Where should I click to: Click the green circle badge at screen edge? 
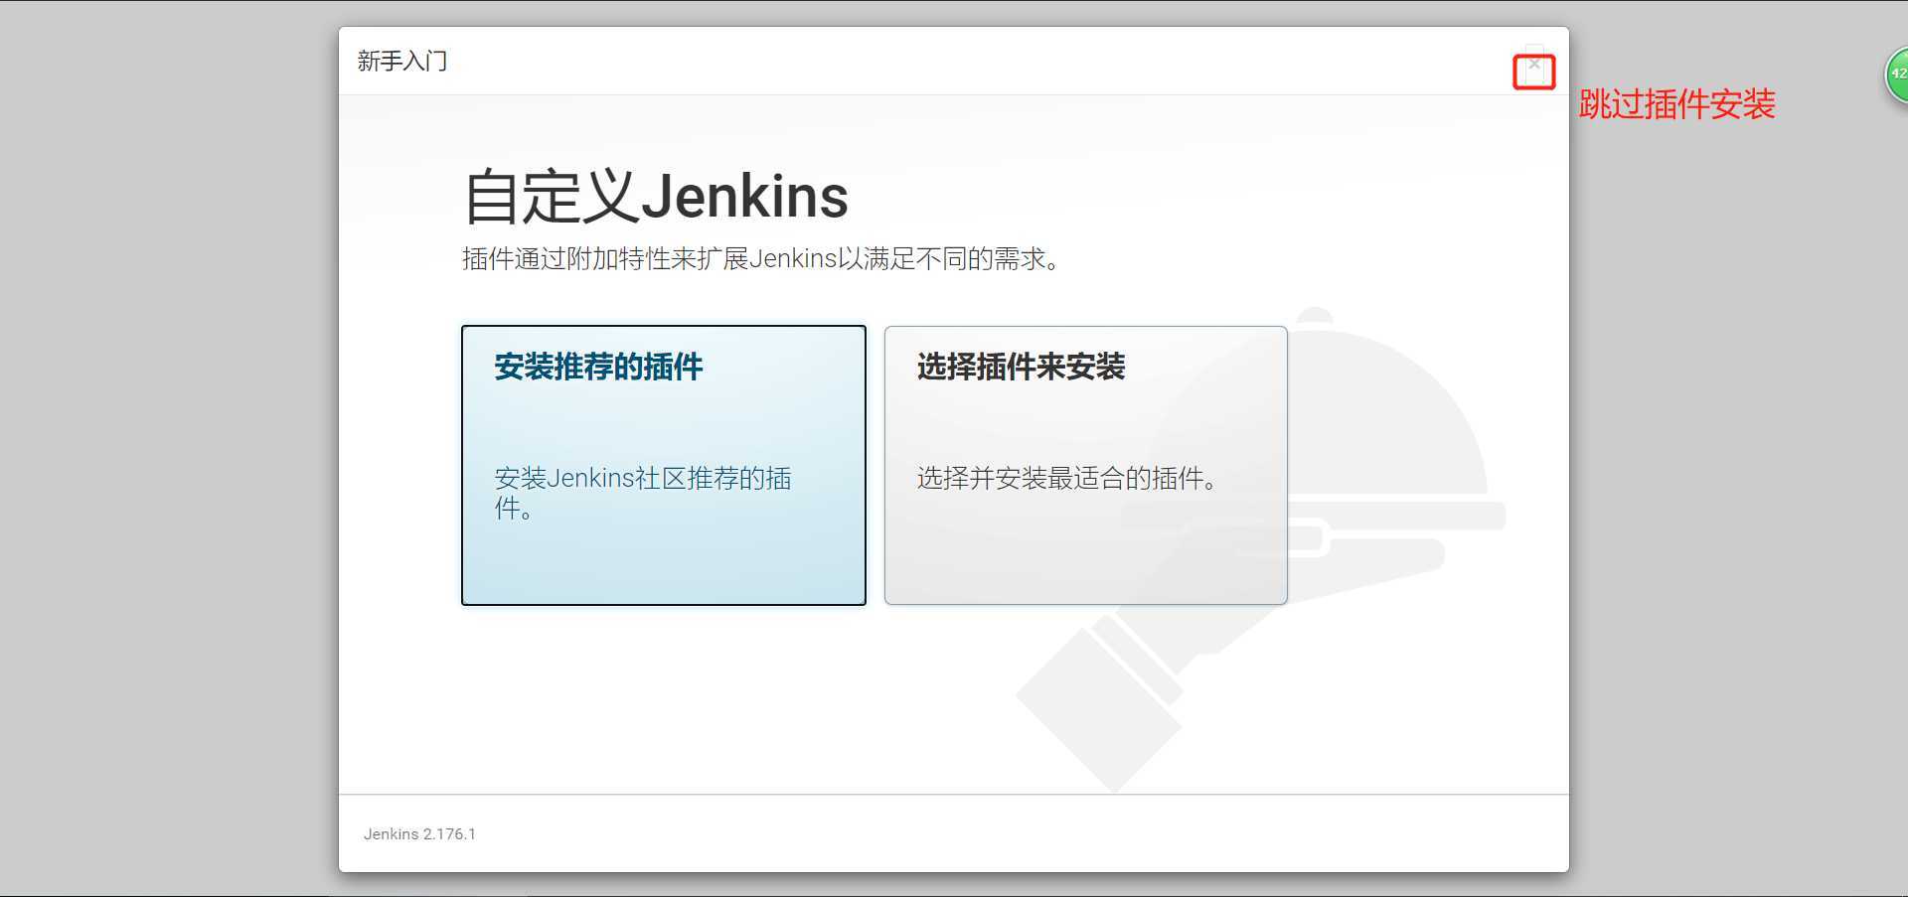[1896, 75]
